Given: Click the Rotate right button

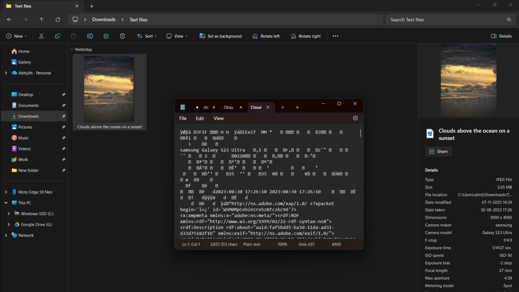Looking at the screenshot, I should 306,36.
